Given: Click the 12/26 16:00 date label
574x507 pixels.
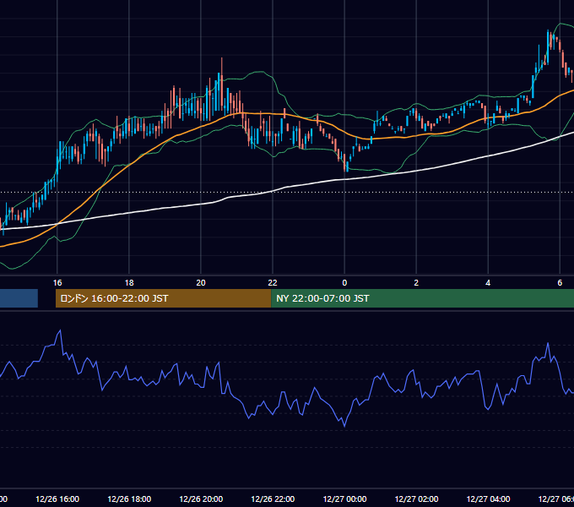Looking at the screenshot, I should coord(57,499).
